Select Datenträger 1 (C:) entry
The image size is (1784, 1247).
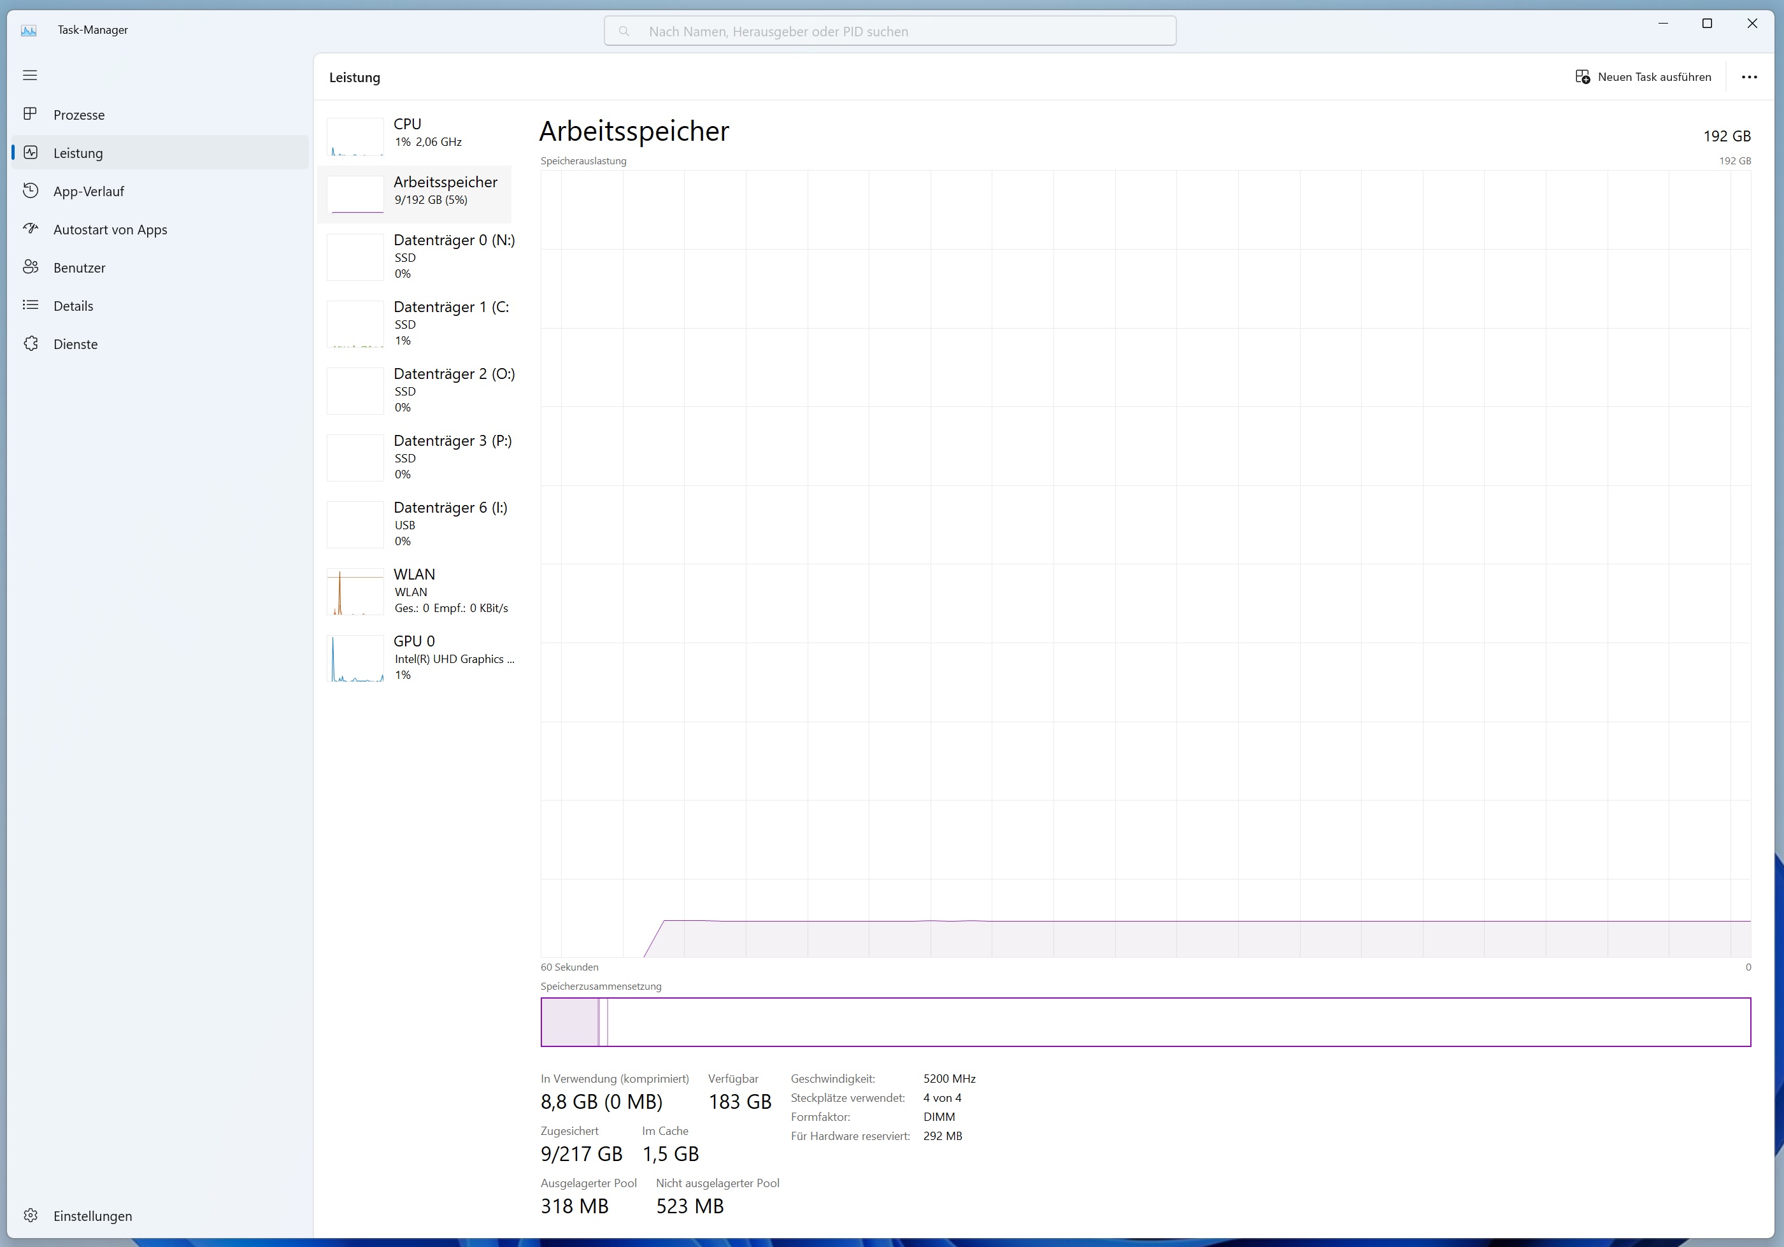(x=420, y=323)
